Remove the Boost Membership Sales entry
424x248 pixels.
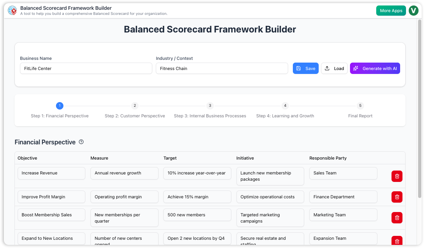tap(397, 217)
